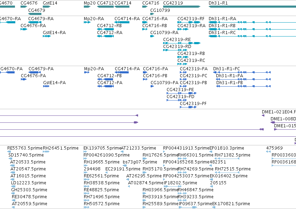Select transcript CG4712-RA
The width and height of the screenshot is (296, 209).
(x=105, y=36)
